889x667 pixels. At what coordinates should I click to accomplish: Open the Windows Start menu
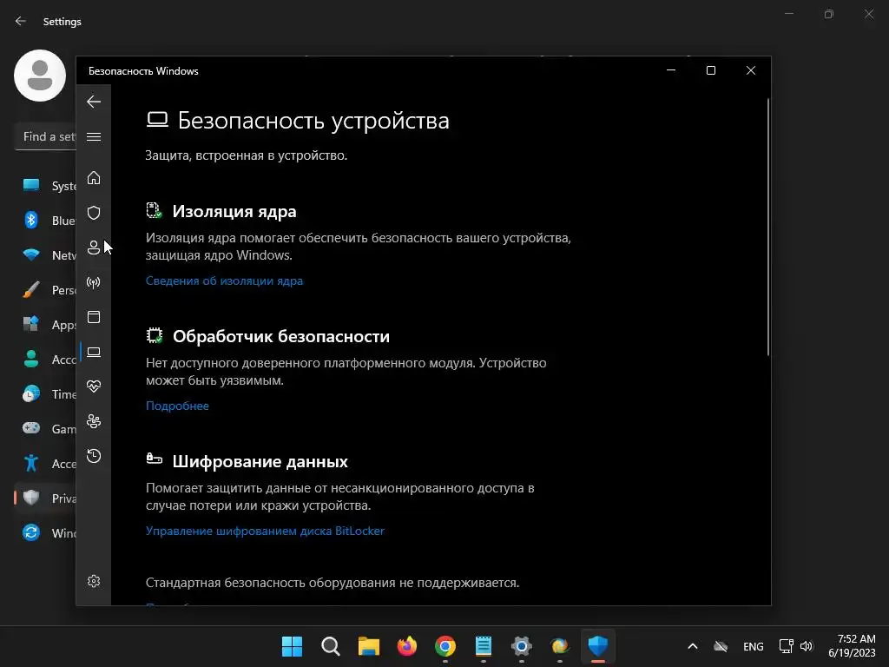292,646
